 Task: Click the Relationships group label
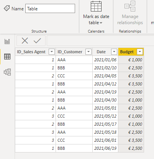[x=130, y=31]
